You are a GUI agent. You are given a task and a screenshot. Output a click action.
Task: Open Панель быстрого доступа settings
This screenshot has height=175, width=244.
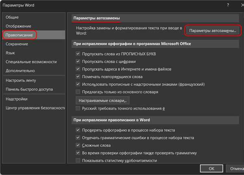(x=30, y=90)
